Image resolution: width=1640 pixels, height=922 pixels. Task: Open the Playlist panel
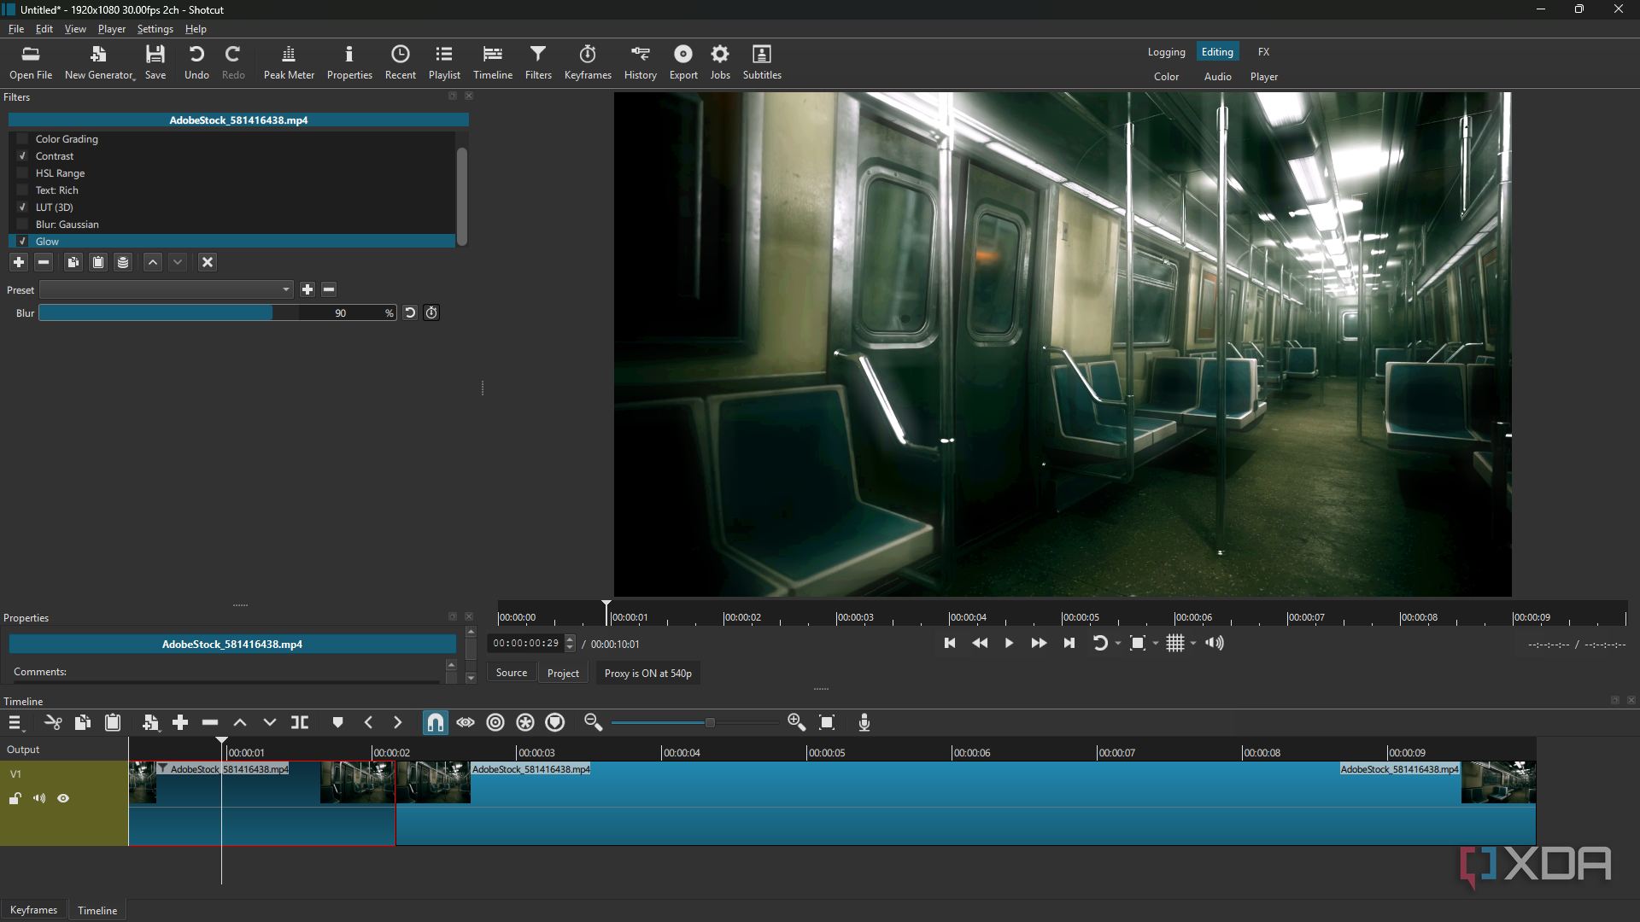tap(444, 62)
